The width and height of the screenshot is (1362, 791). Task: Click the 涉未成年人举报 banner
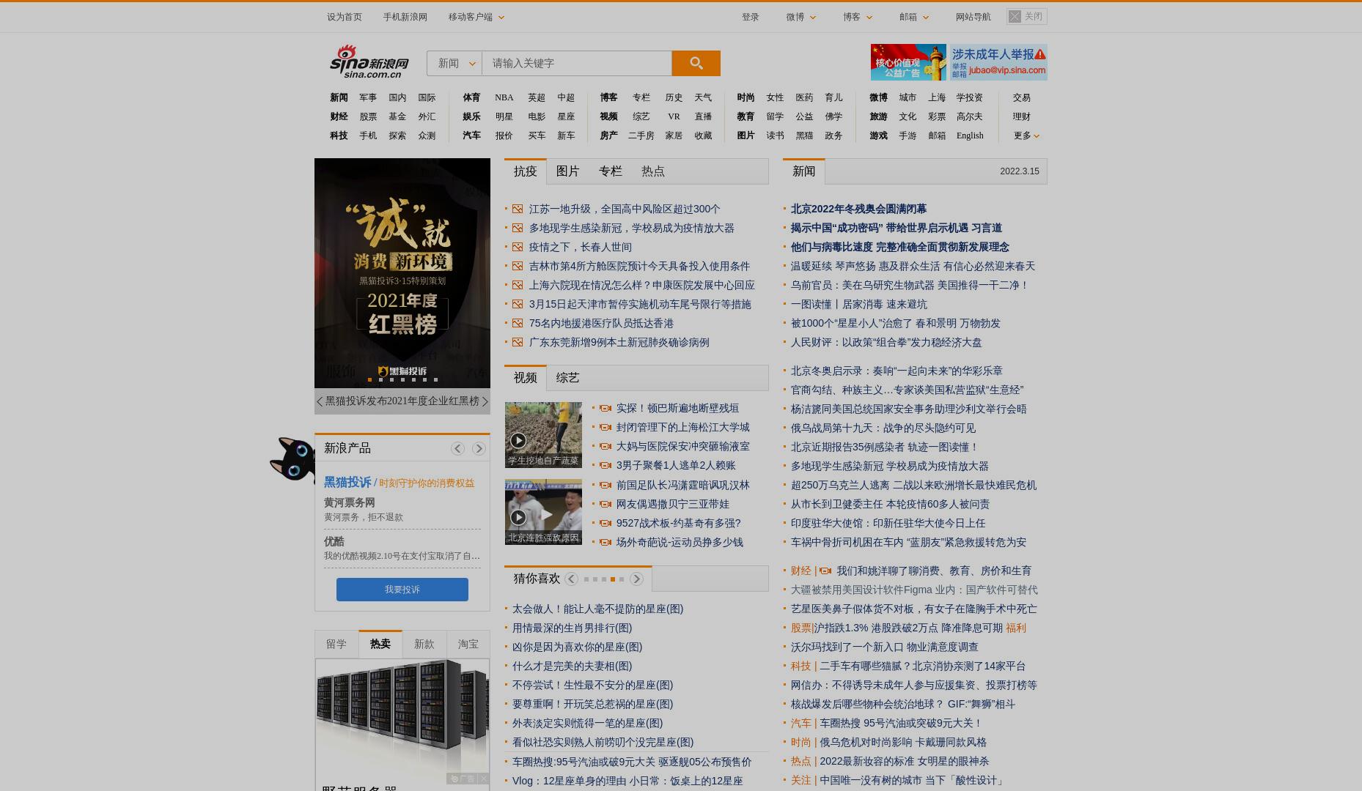click(x=998, y=62)
